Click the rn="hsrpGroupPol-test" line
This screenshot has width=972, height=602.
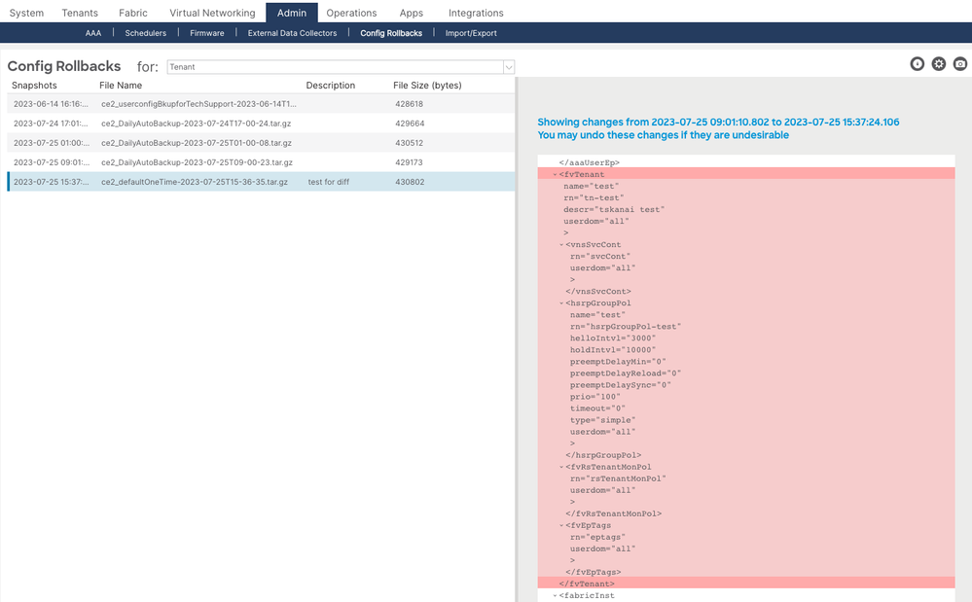(626, 327)
